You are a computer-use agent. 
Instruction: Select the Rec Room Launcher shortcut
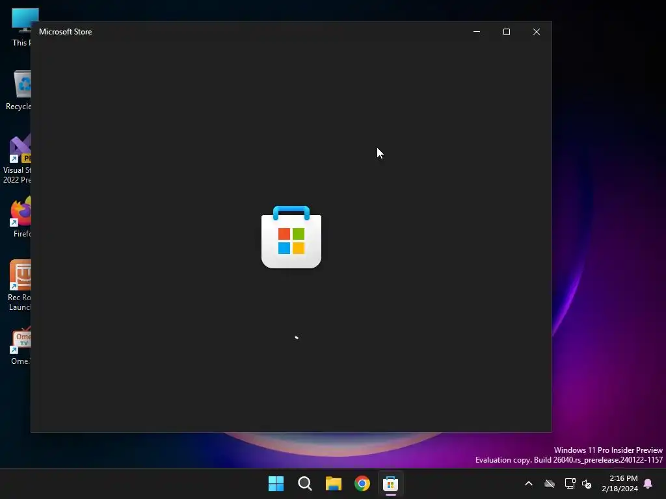(20, 285)
